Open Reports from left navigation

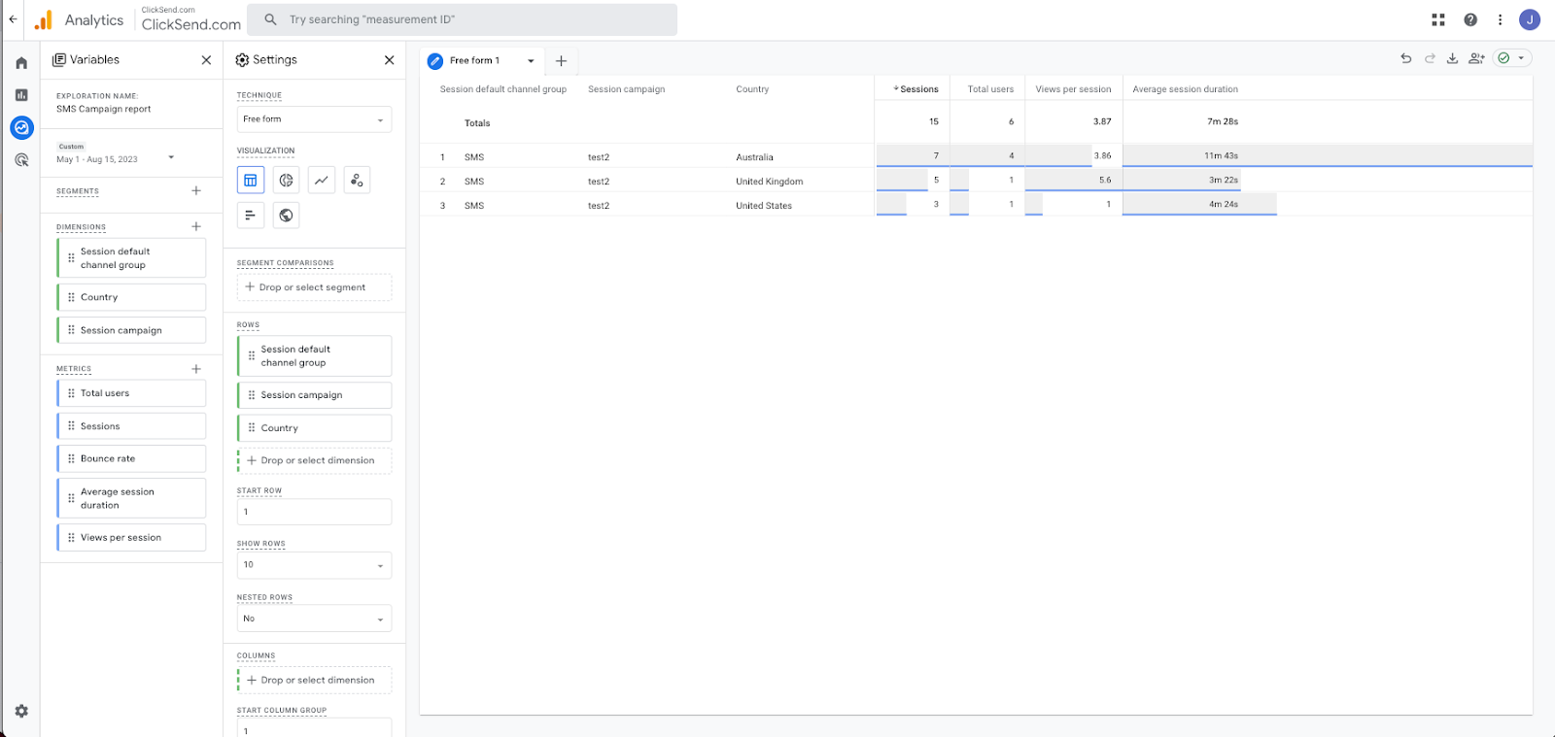[x=21, y=95]
